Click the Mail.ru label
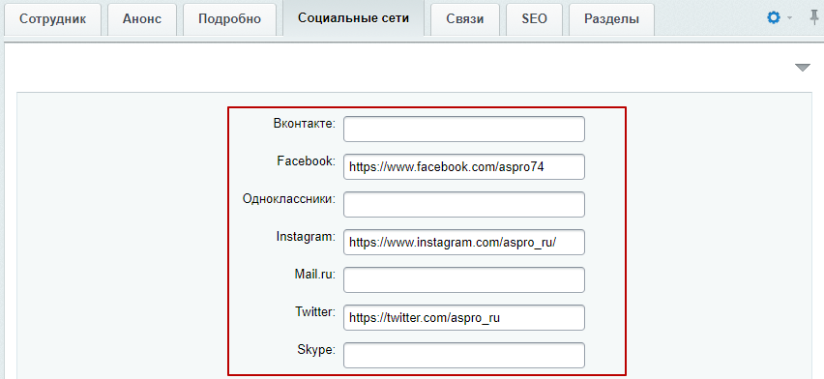Image resolution: width=824 pixels, height=379 pixels. (x=314, y=274)
